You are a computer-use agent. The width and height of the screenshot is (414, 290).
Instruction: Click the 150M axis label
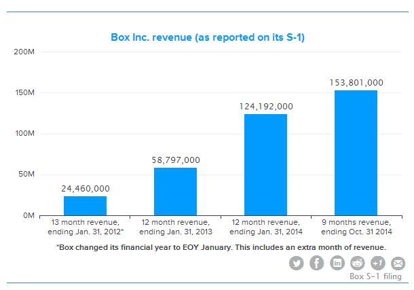point(25,92)
